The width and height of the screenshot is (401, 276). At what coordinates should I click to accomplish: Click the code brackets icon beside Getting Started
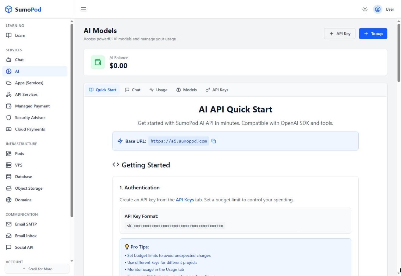[x=116, y=165]
